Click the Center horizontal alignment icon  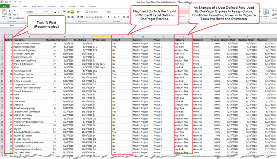pyautogui.click(x=68, y=17)
